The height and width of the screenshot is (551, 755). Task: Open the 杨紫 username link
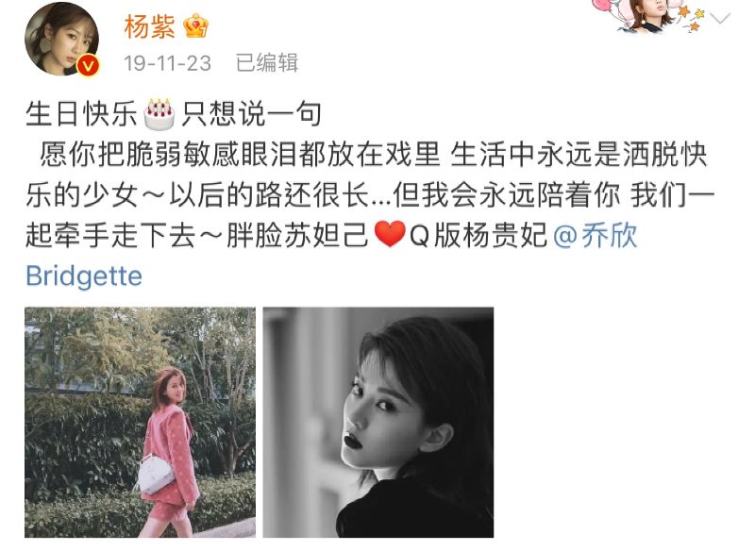pos(149,26)
